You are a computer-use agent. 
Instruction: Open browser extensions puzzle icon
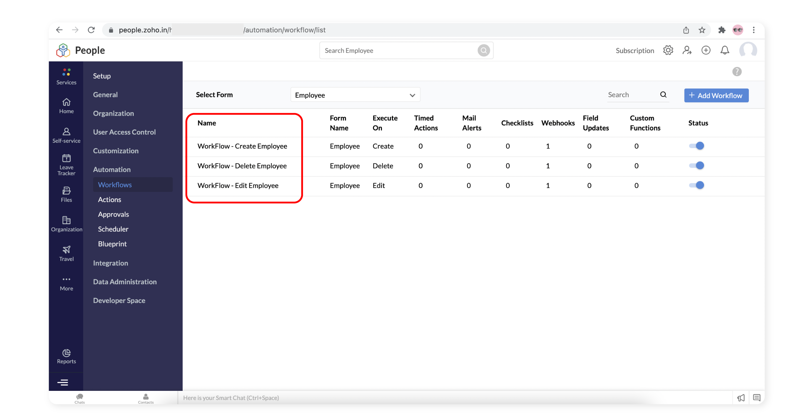coord(722,30)
